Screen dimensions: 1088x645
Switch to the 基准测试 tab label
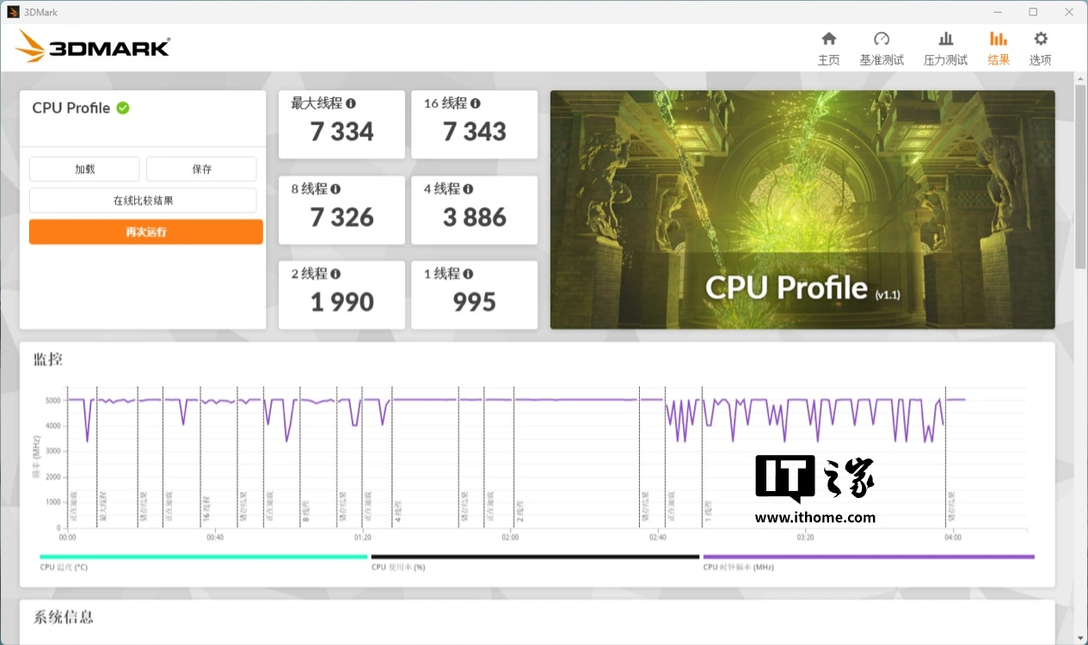point(882,60)
